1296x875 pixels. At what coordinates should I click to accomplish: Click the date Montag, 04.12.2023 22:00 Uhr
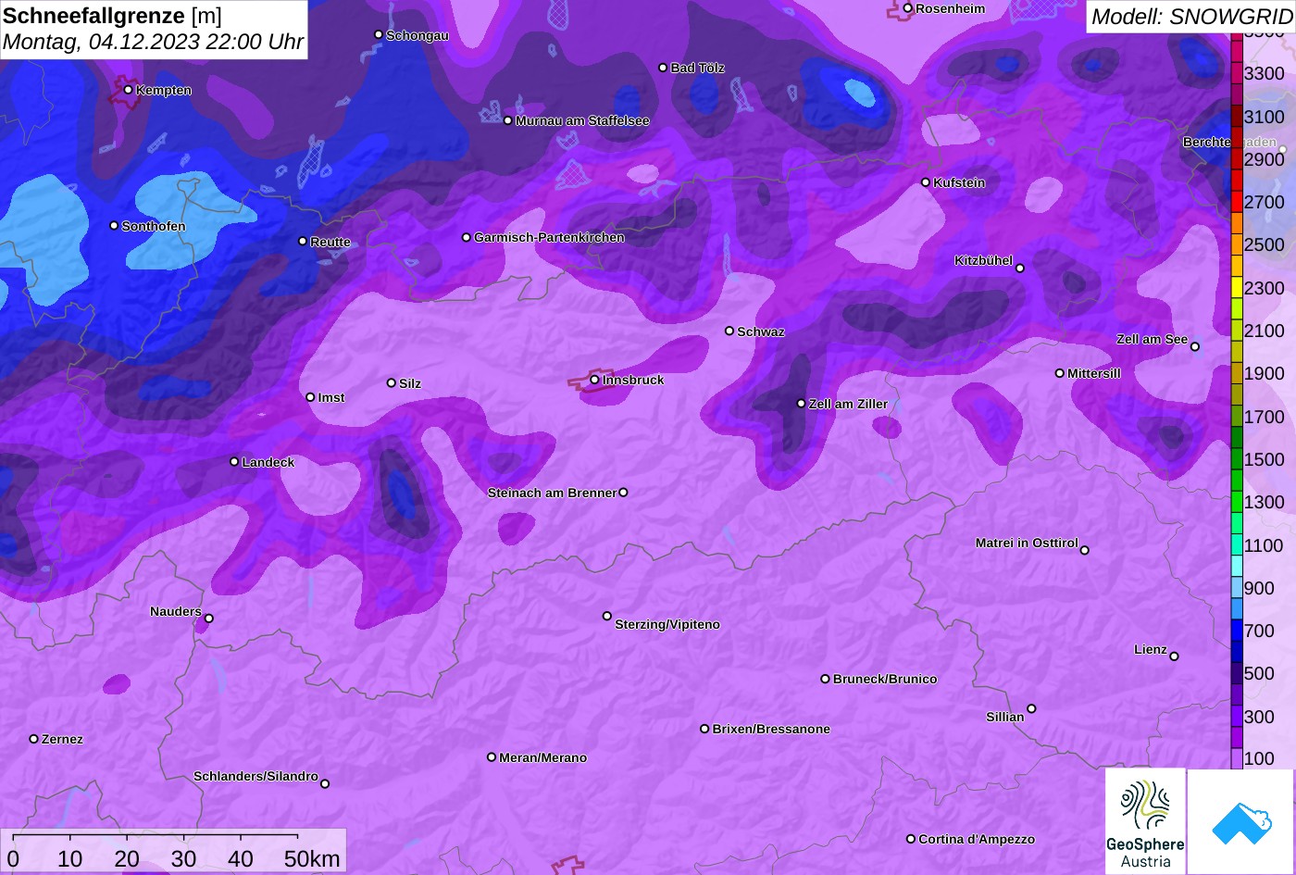point(153,43)
